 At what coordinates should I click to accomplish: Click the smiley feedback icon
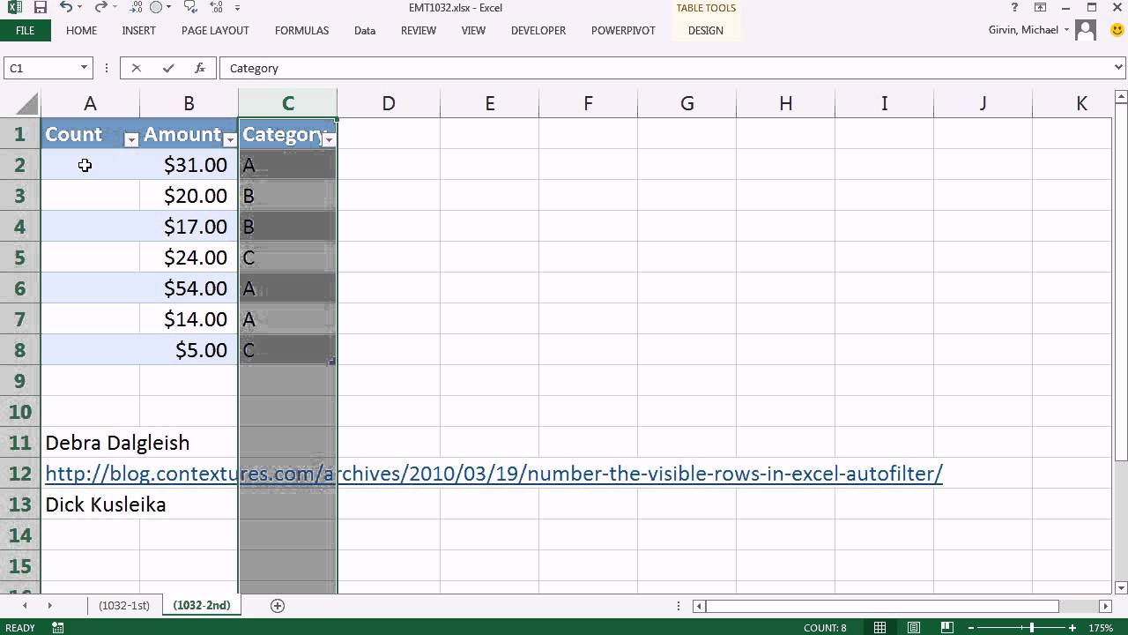(x=1117, y=30)
